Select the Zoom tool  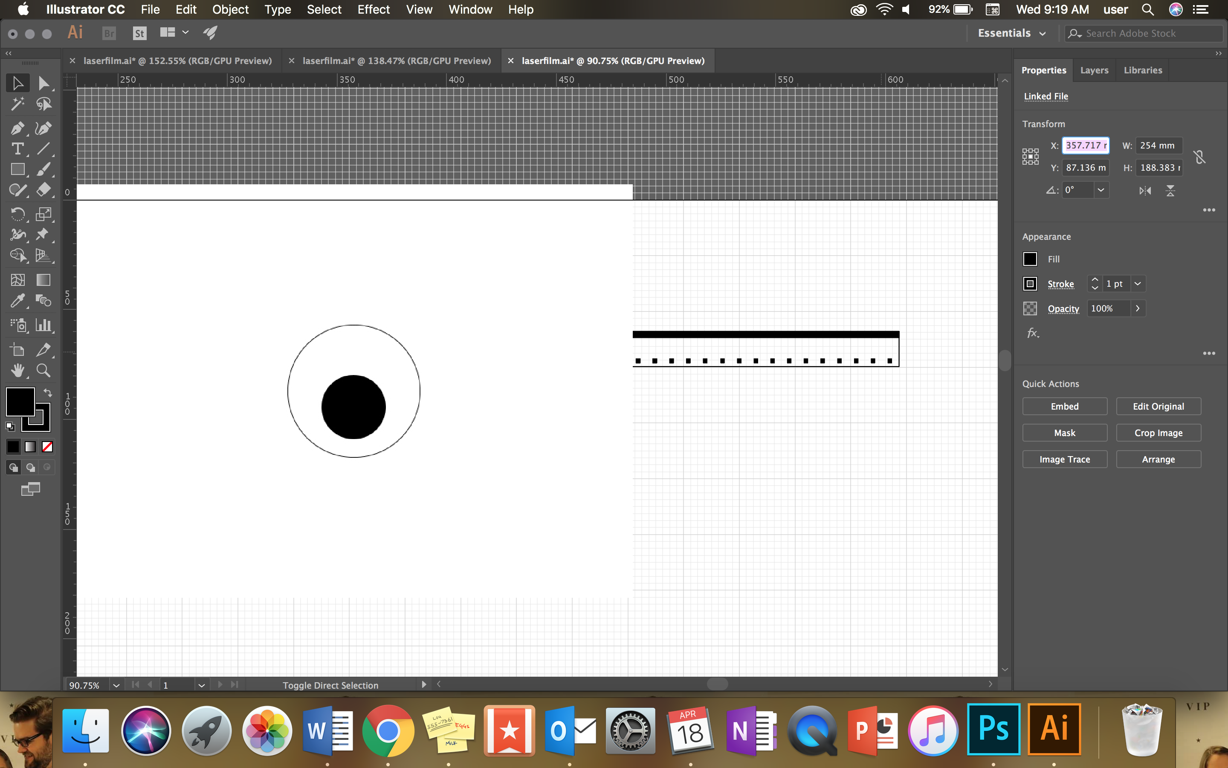[44, 371]
